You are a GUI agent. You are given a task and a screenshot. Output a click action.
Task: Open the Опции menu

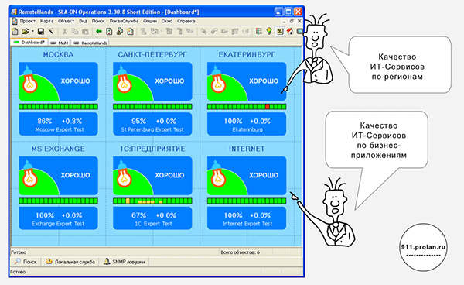click(150, 21)
